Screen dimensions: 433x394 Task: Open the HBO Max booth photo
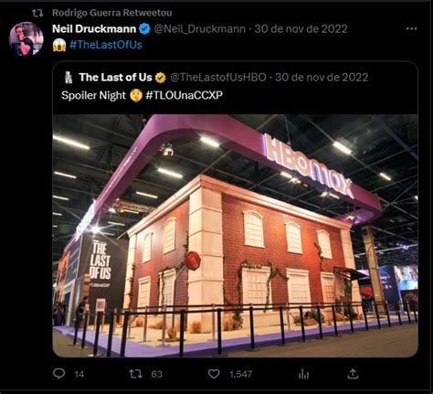pos(235,236)
